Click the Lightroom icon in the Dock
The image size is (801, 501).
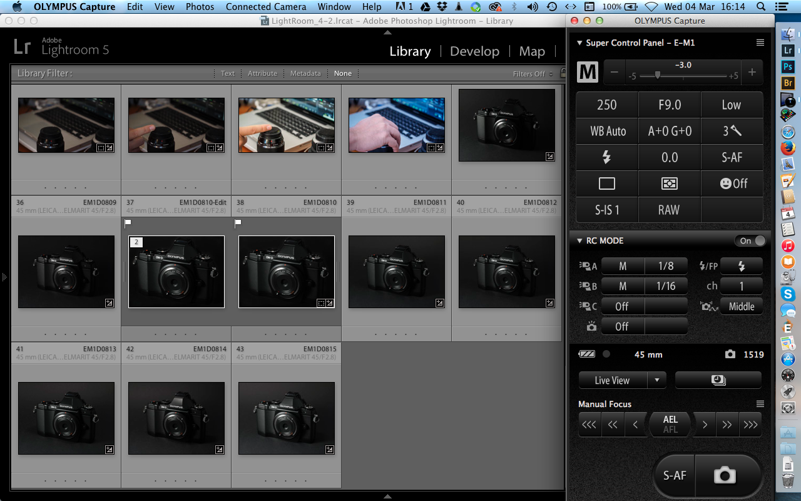click(x=788, y=50)
